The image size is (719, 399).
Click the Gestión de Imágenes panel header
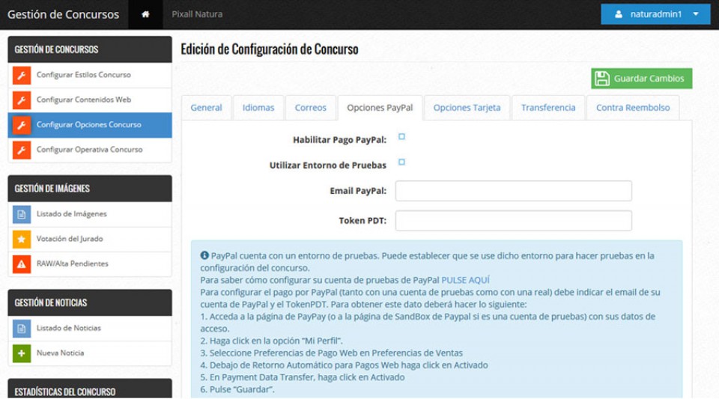90,189
